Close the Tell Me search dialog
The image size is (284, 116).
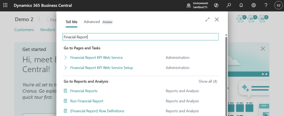(x=217, y=19)
